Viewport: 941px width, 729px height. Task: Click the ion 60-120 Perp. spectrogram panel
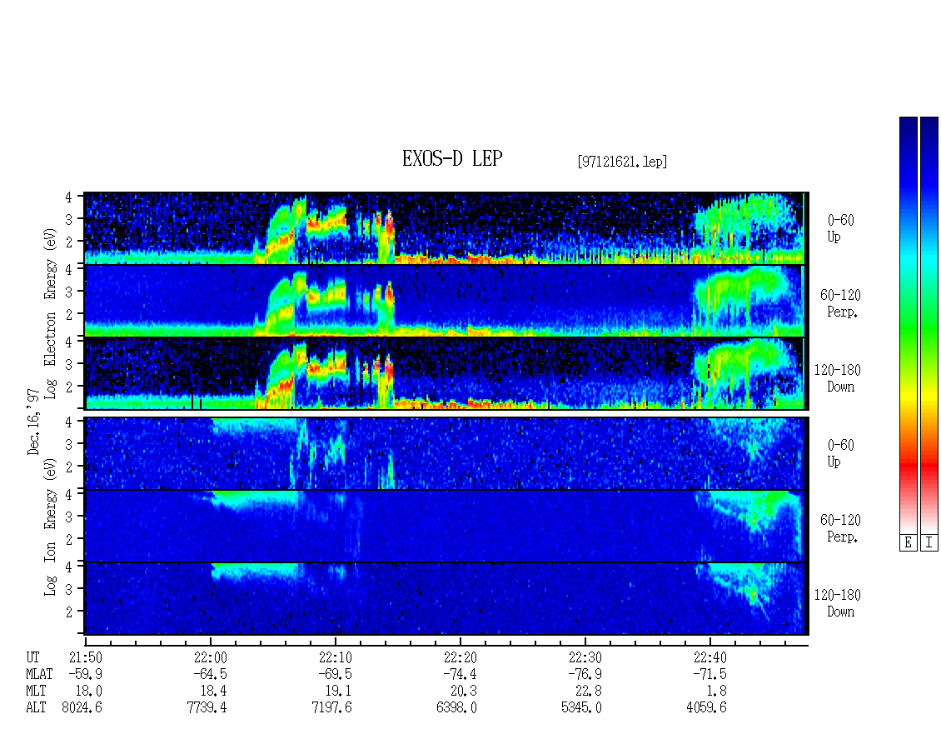(x=445, y=526)
